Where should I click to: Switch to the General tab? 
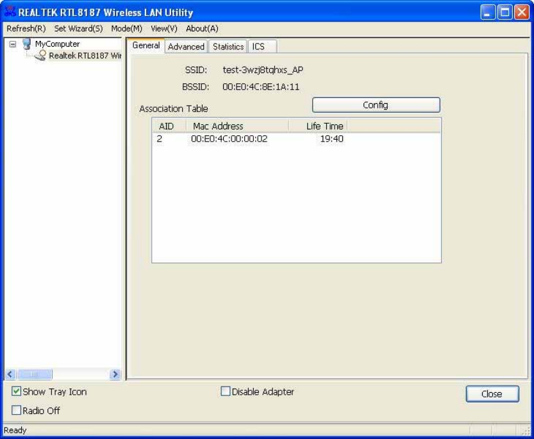click(x=146, y=46)
